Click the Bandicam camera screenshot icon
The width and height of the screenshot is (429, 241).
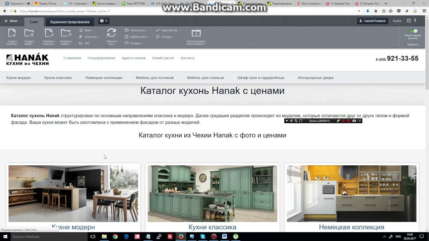(354, 121)
